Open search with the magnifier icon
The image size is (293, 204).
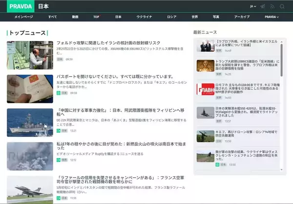[x=282, y=6]
